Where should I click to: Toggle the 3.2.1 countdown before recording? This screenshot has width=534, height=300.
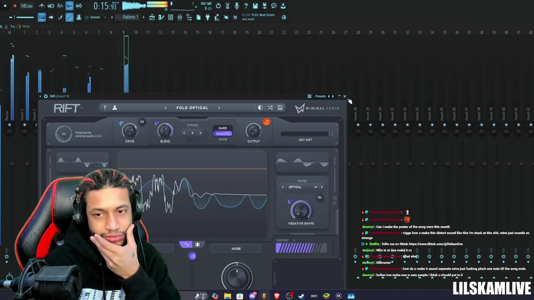point(60,6)
